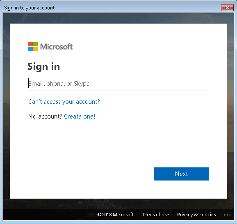Click the ©2018 Microsoft footer text
237x224 pixels.
point(116,215)
